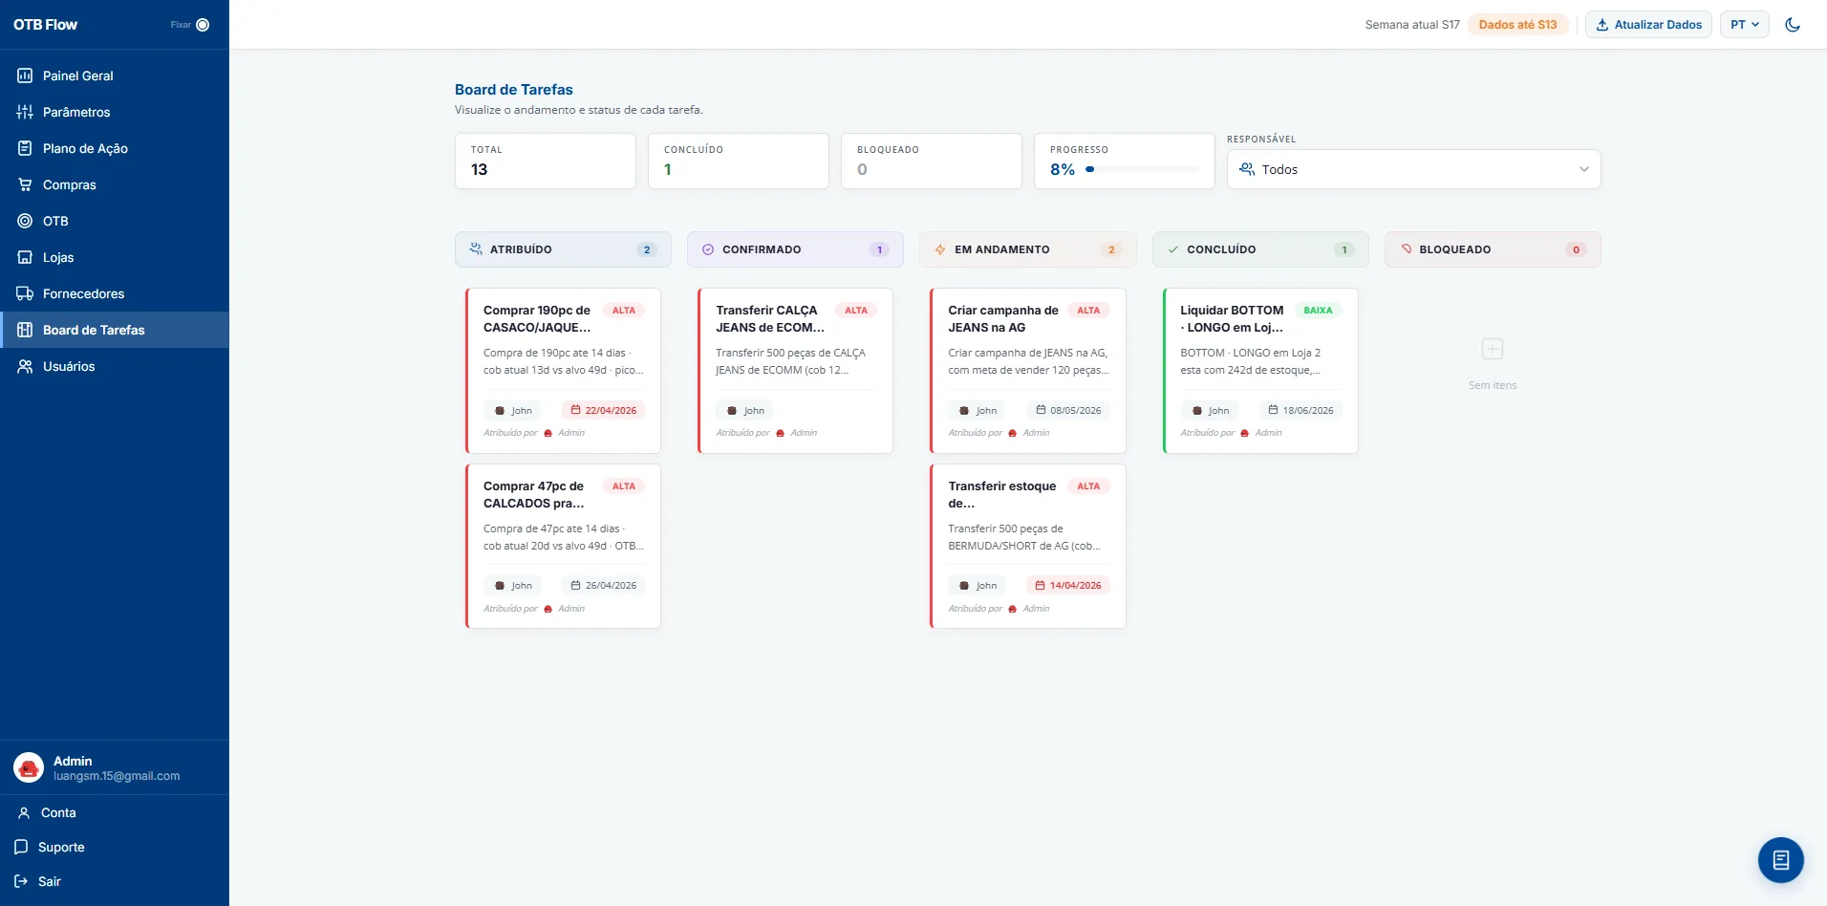Click the OTB target icon
The width and height of the screenshot is (1827, 906).
click(25, 221)
